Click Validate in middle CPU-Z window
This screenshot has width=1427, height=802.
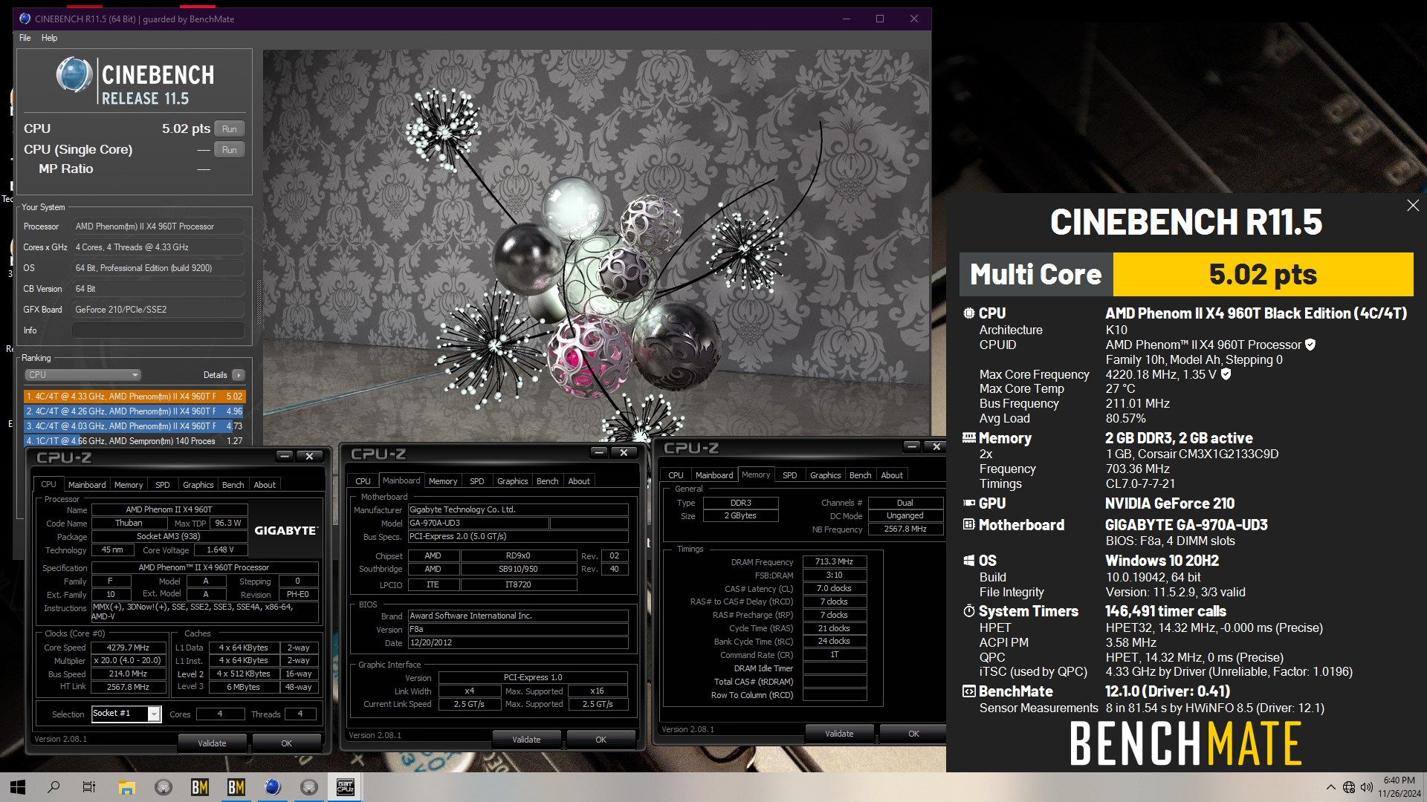pyautogui.click(x=526, y=739)
